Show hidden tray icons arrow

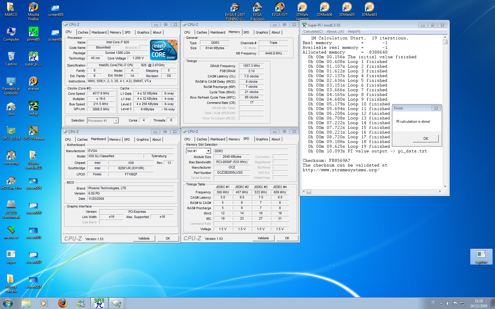point(441,303)
